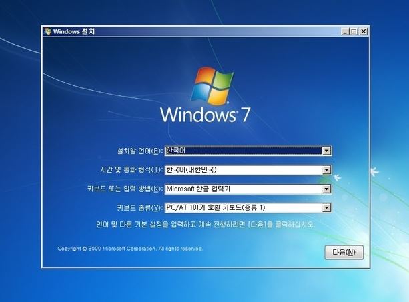409x302 pixels.
Task: Minimize the Windows 설치 window
Action: [345, 32]
